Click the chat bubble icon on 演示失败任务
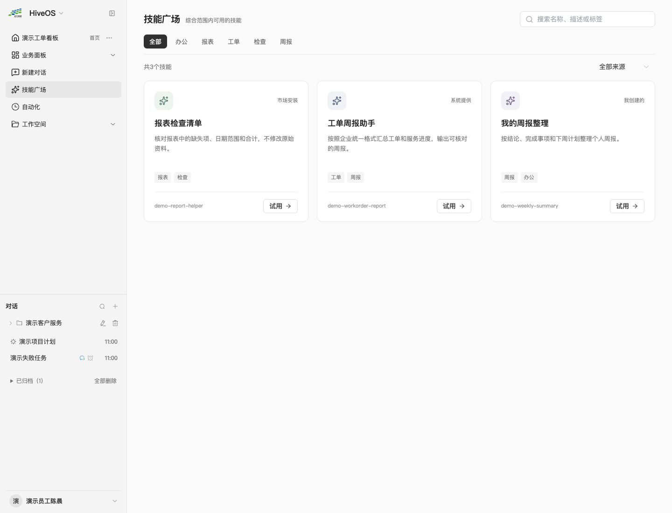Viewport: 672px width, 513px height. [x=82, y=358]
